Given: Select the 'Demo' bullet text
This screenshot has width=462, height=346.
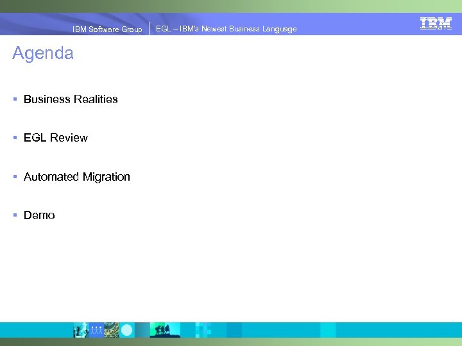Looking at the screenshot, I should click(39, 215).
